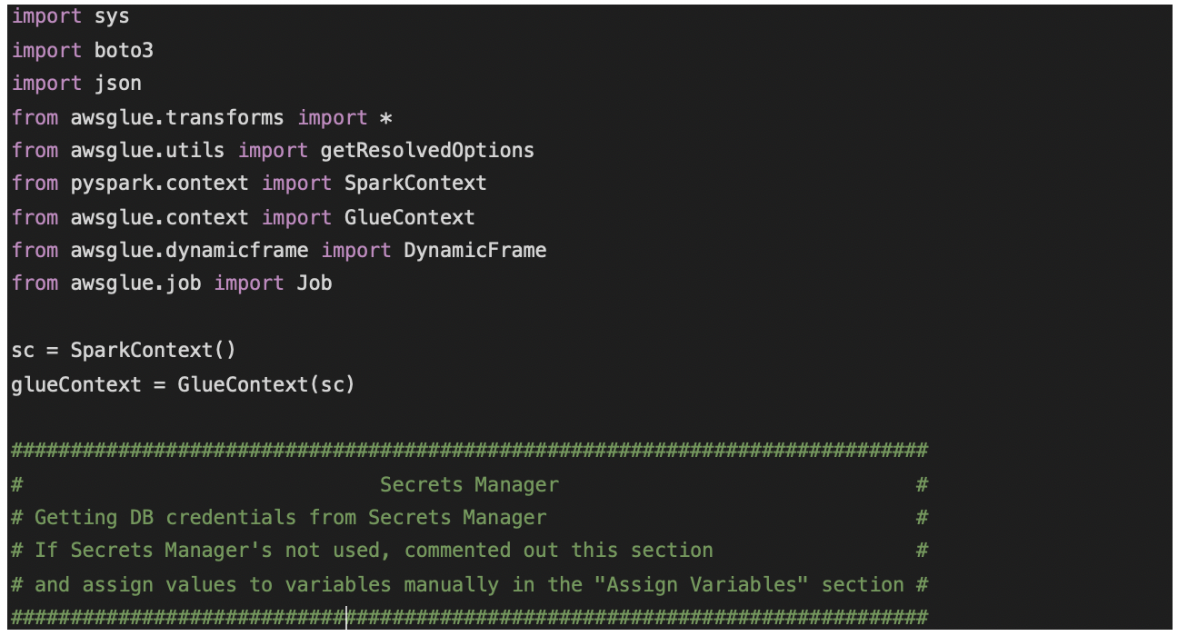Click the 'glueContext' variable name
The height and width of the screenshot is (636, 1178).
tap(76, 384)
